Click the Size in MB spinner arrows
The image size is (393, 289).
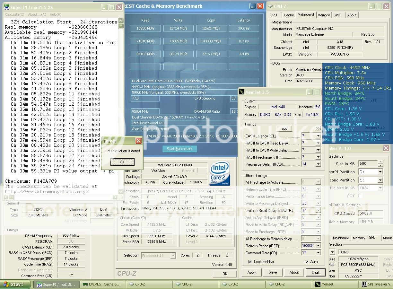tap(380, 163)
